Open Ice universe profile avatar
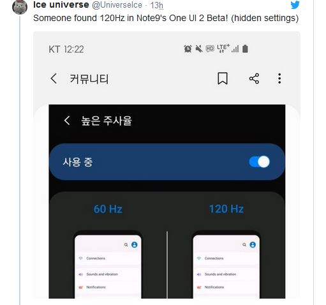The height and width of the screenshot is (305, 326). (20, 7)
